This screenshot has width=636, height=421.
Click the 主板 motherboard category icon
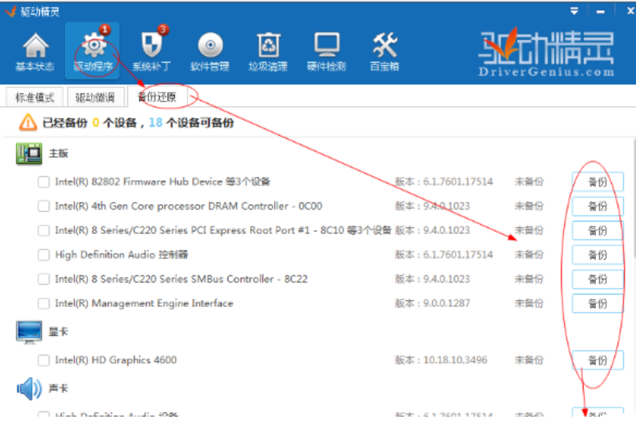29,154
